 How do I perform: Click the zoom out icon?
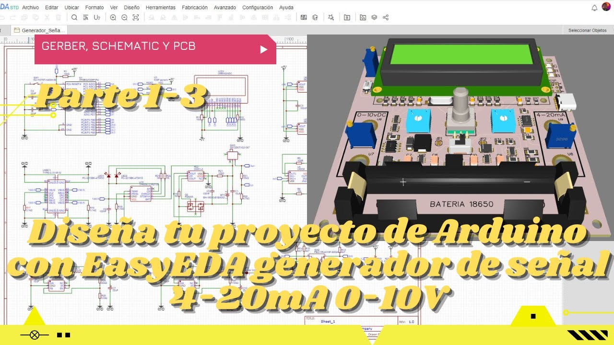pos(124,17)
